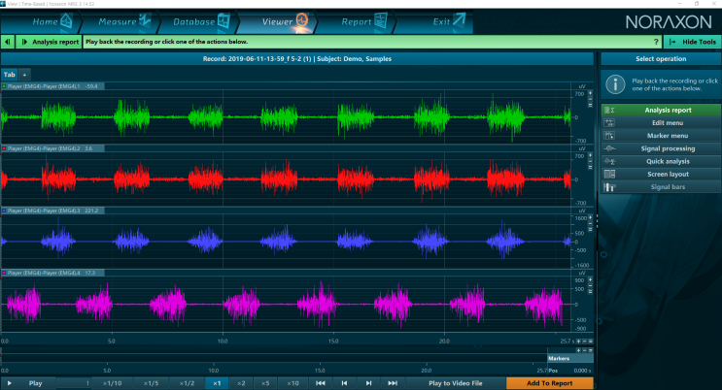Click the magenta color square of EMG4.4
Image resolution: width=722 pixels, height=390 pixels.
(x=4, y=273)
